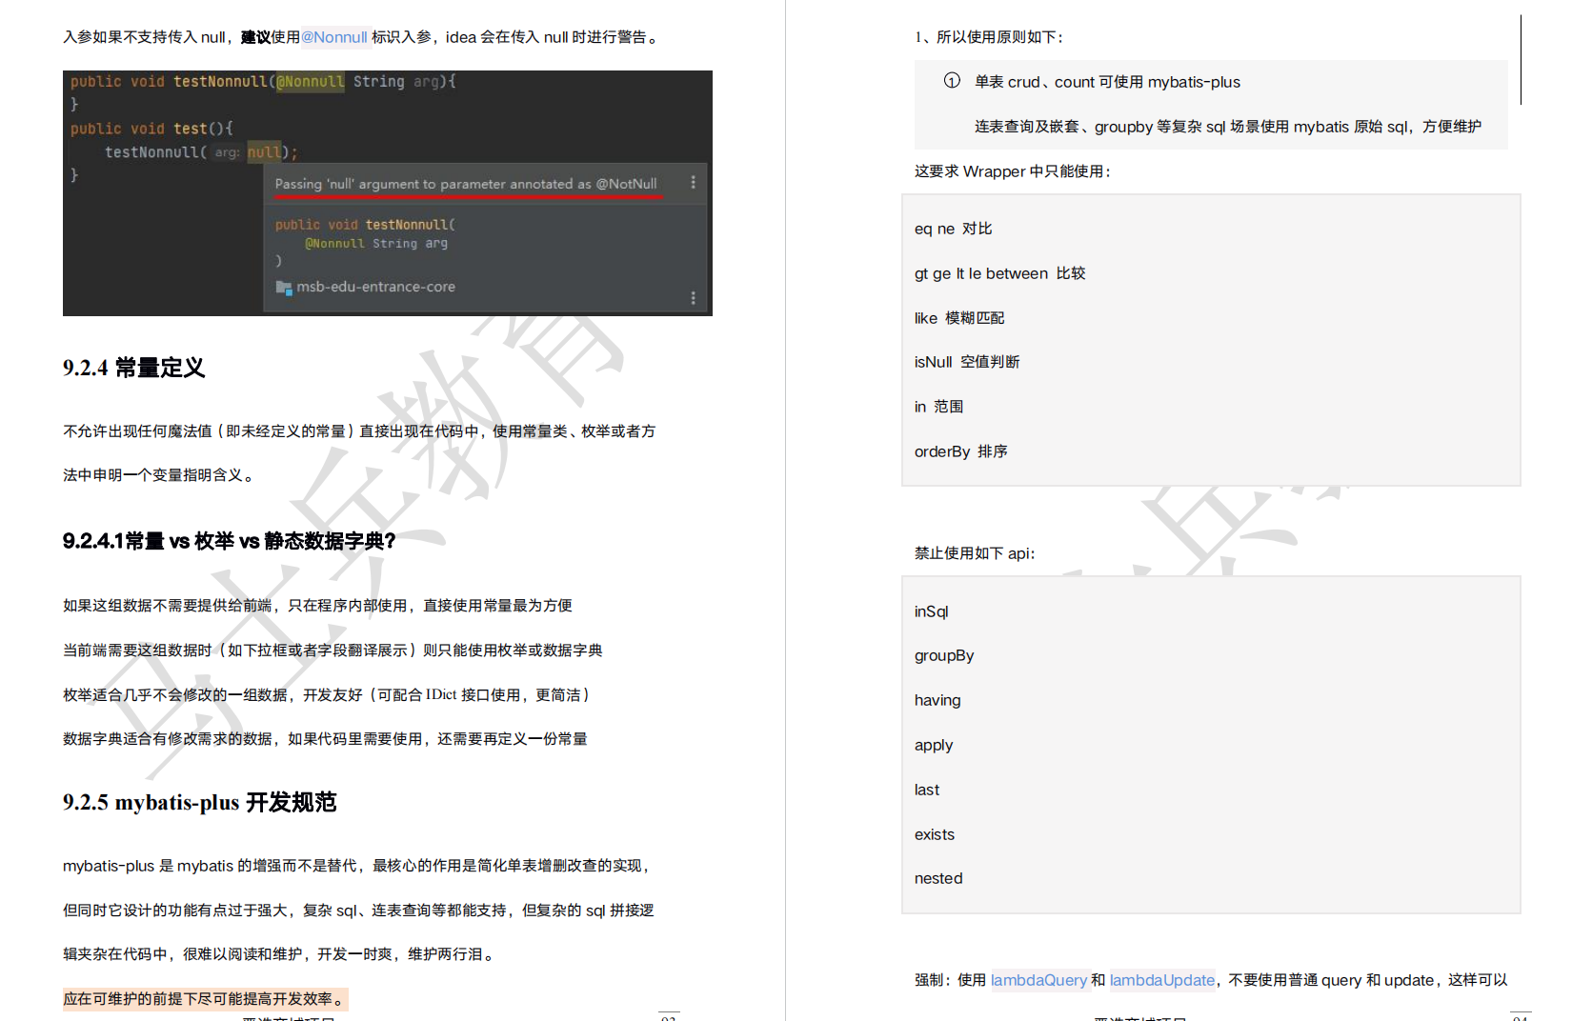Image resolution: width=1572 pixels, height=1021 pixels.
Task: Click the line starting '枚举适合几乎不会修改的一组数据'
Action: click(329, 695)
